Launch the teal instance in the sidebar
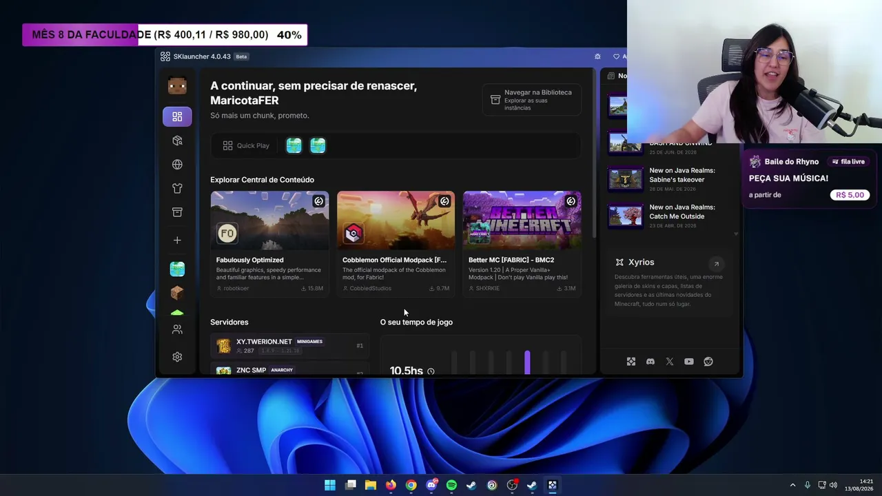The width and height of the screenshot is (882, 496). (177, 269)
